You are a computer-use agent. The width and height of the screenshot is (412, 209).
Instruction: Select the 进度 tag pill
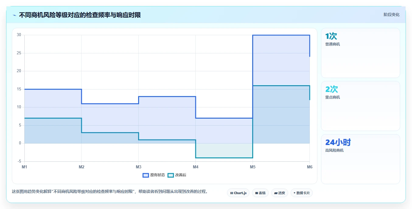click(280, 193)
